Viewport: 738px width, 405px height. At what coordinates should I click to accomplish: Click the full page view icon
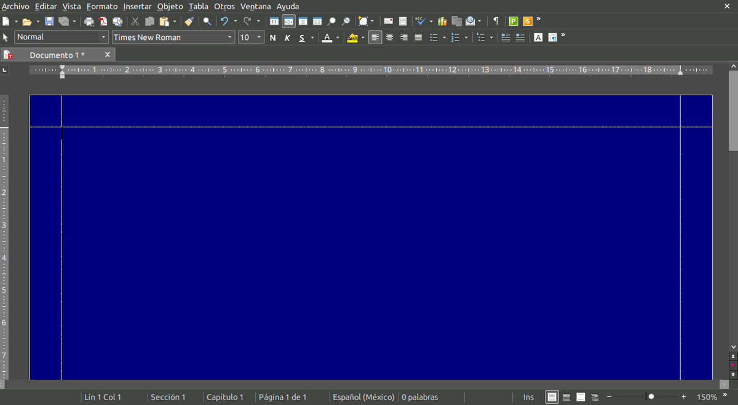pos(303,22)
